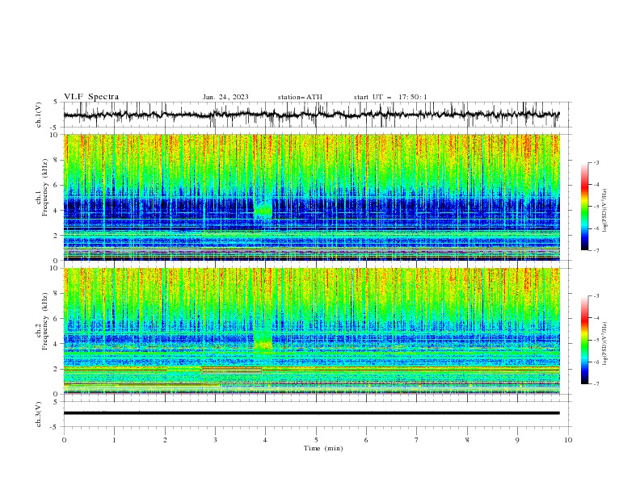
Task: Click the ch.1 'Frequency (kHz)' axis label
Action: point(45,187)
